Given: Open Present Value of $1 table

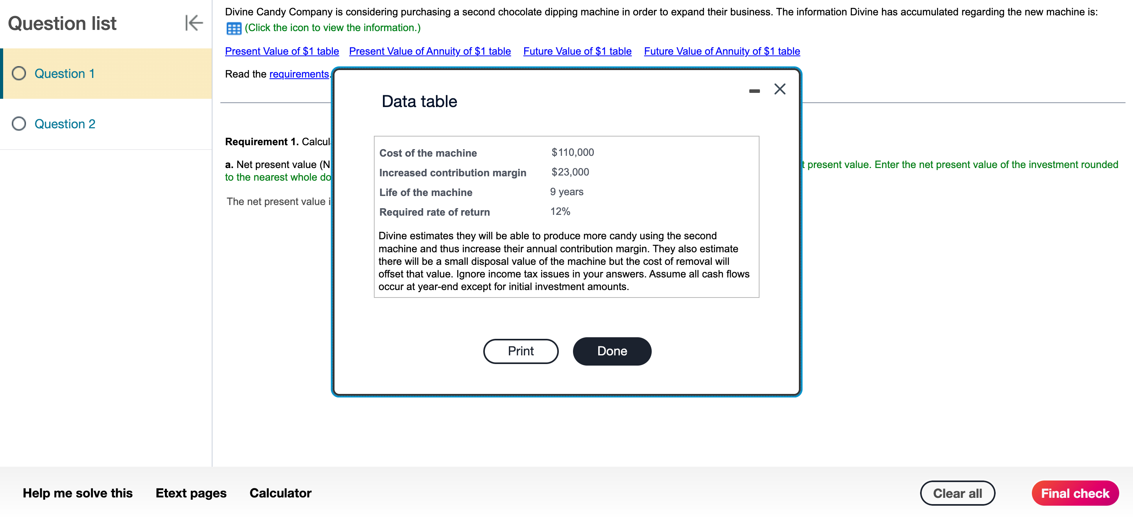Looking at the screenshot, I should point(282,52).
